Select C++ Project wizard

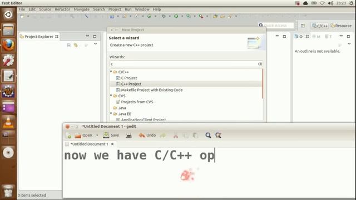pyautogui.click(x=131, y=84)
